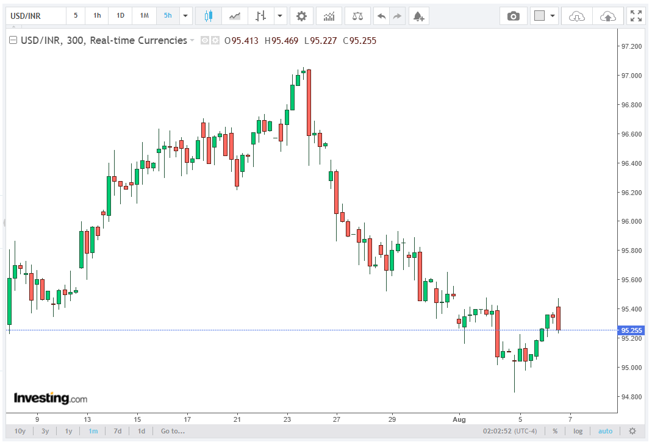The height and width of the screenshot is (445, 652).
Task: Select the bar chart style icon
Action: click(260, 16)
